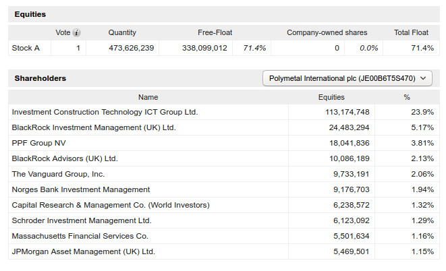Viewport: 446px width, 271px height.
Task: Click the italic 71.4% free-float percentage
Action: point(254,48)
